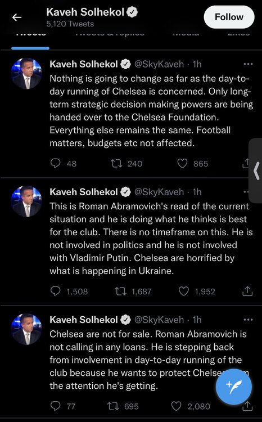Share the tweet about Vladimir Putin
Viewport: 262px width, 422px height.
click(x=247, y=291)
